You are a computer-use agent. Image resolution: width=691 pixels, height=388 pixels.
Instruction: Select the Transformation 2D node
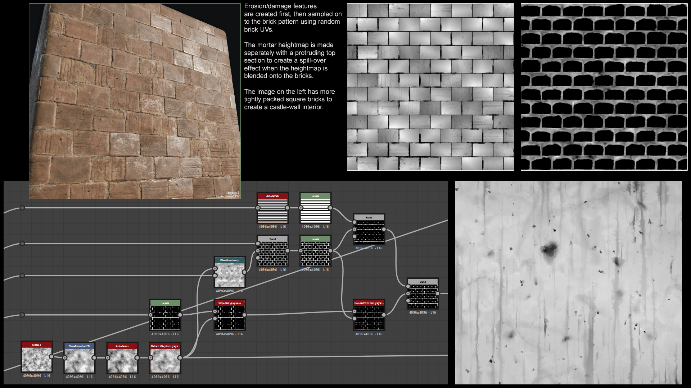(x=80, y=358)
